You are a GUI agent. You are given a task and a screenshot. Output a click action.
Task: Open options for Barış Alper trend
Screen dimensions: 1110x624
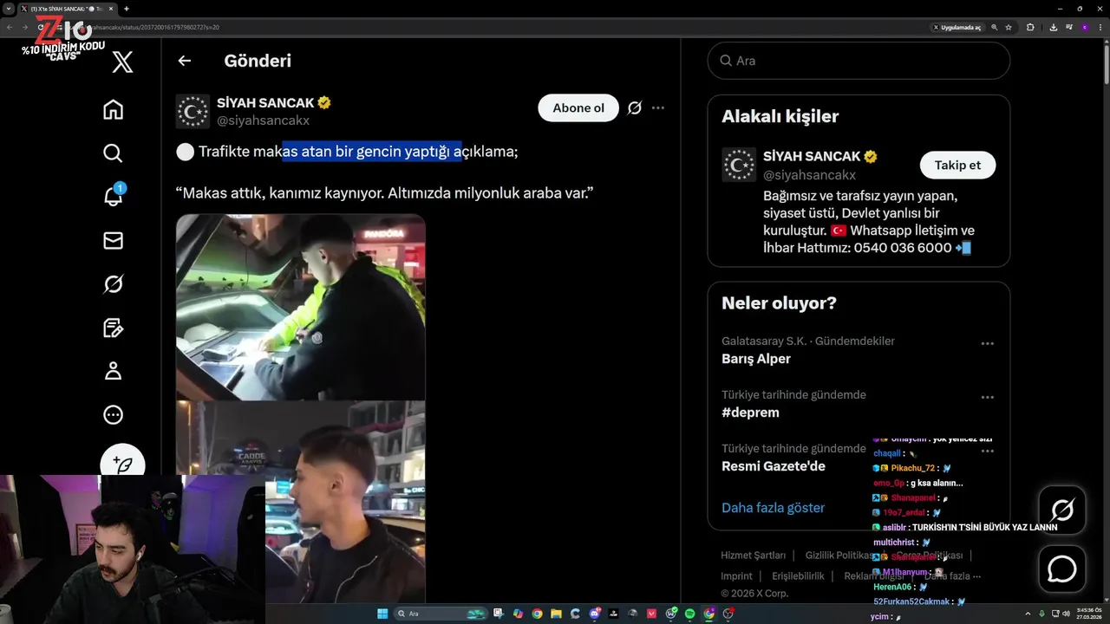click(987, 343)
